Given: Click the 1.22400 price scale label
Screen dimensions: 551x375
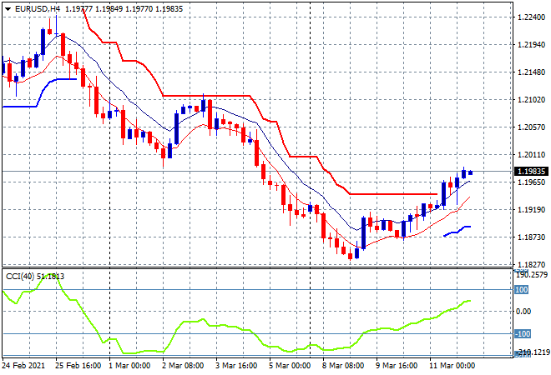Looking at the screenshot, I should click(532, 17).
